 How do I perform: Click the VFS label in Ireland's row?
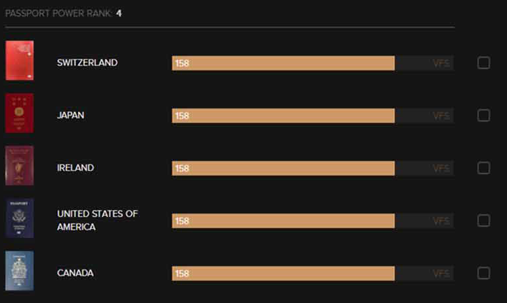click(441, 168)
